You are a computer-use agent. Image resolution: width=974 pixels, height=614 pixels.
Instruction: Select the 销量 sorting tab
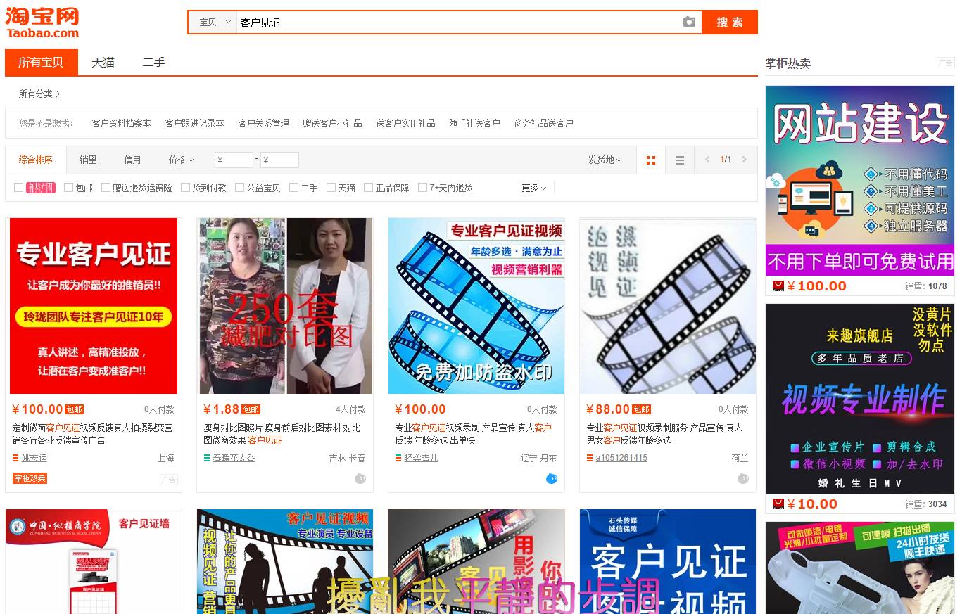pos(88,160)
